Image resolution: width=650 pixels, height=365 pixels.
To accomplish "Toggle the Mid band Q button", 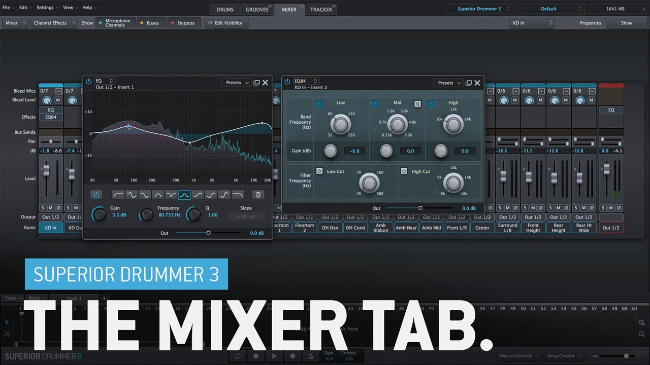I will point(418,104).
